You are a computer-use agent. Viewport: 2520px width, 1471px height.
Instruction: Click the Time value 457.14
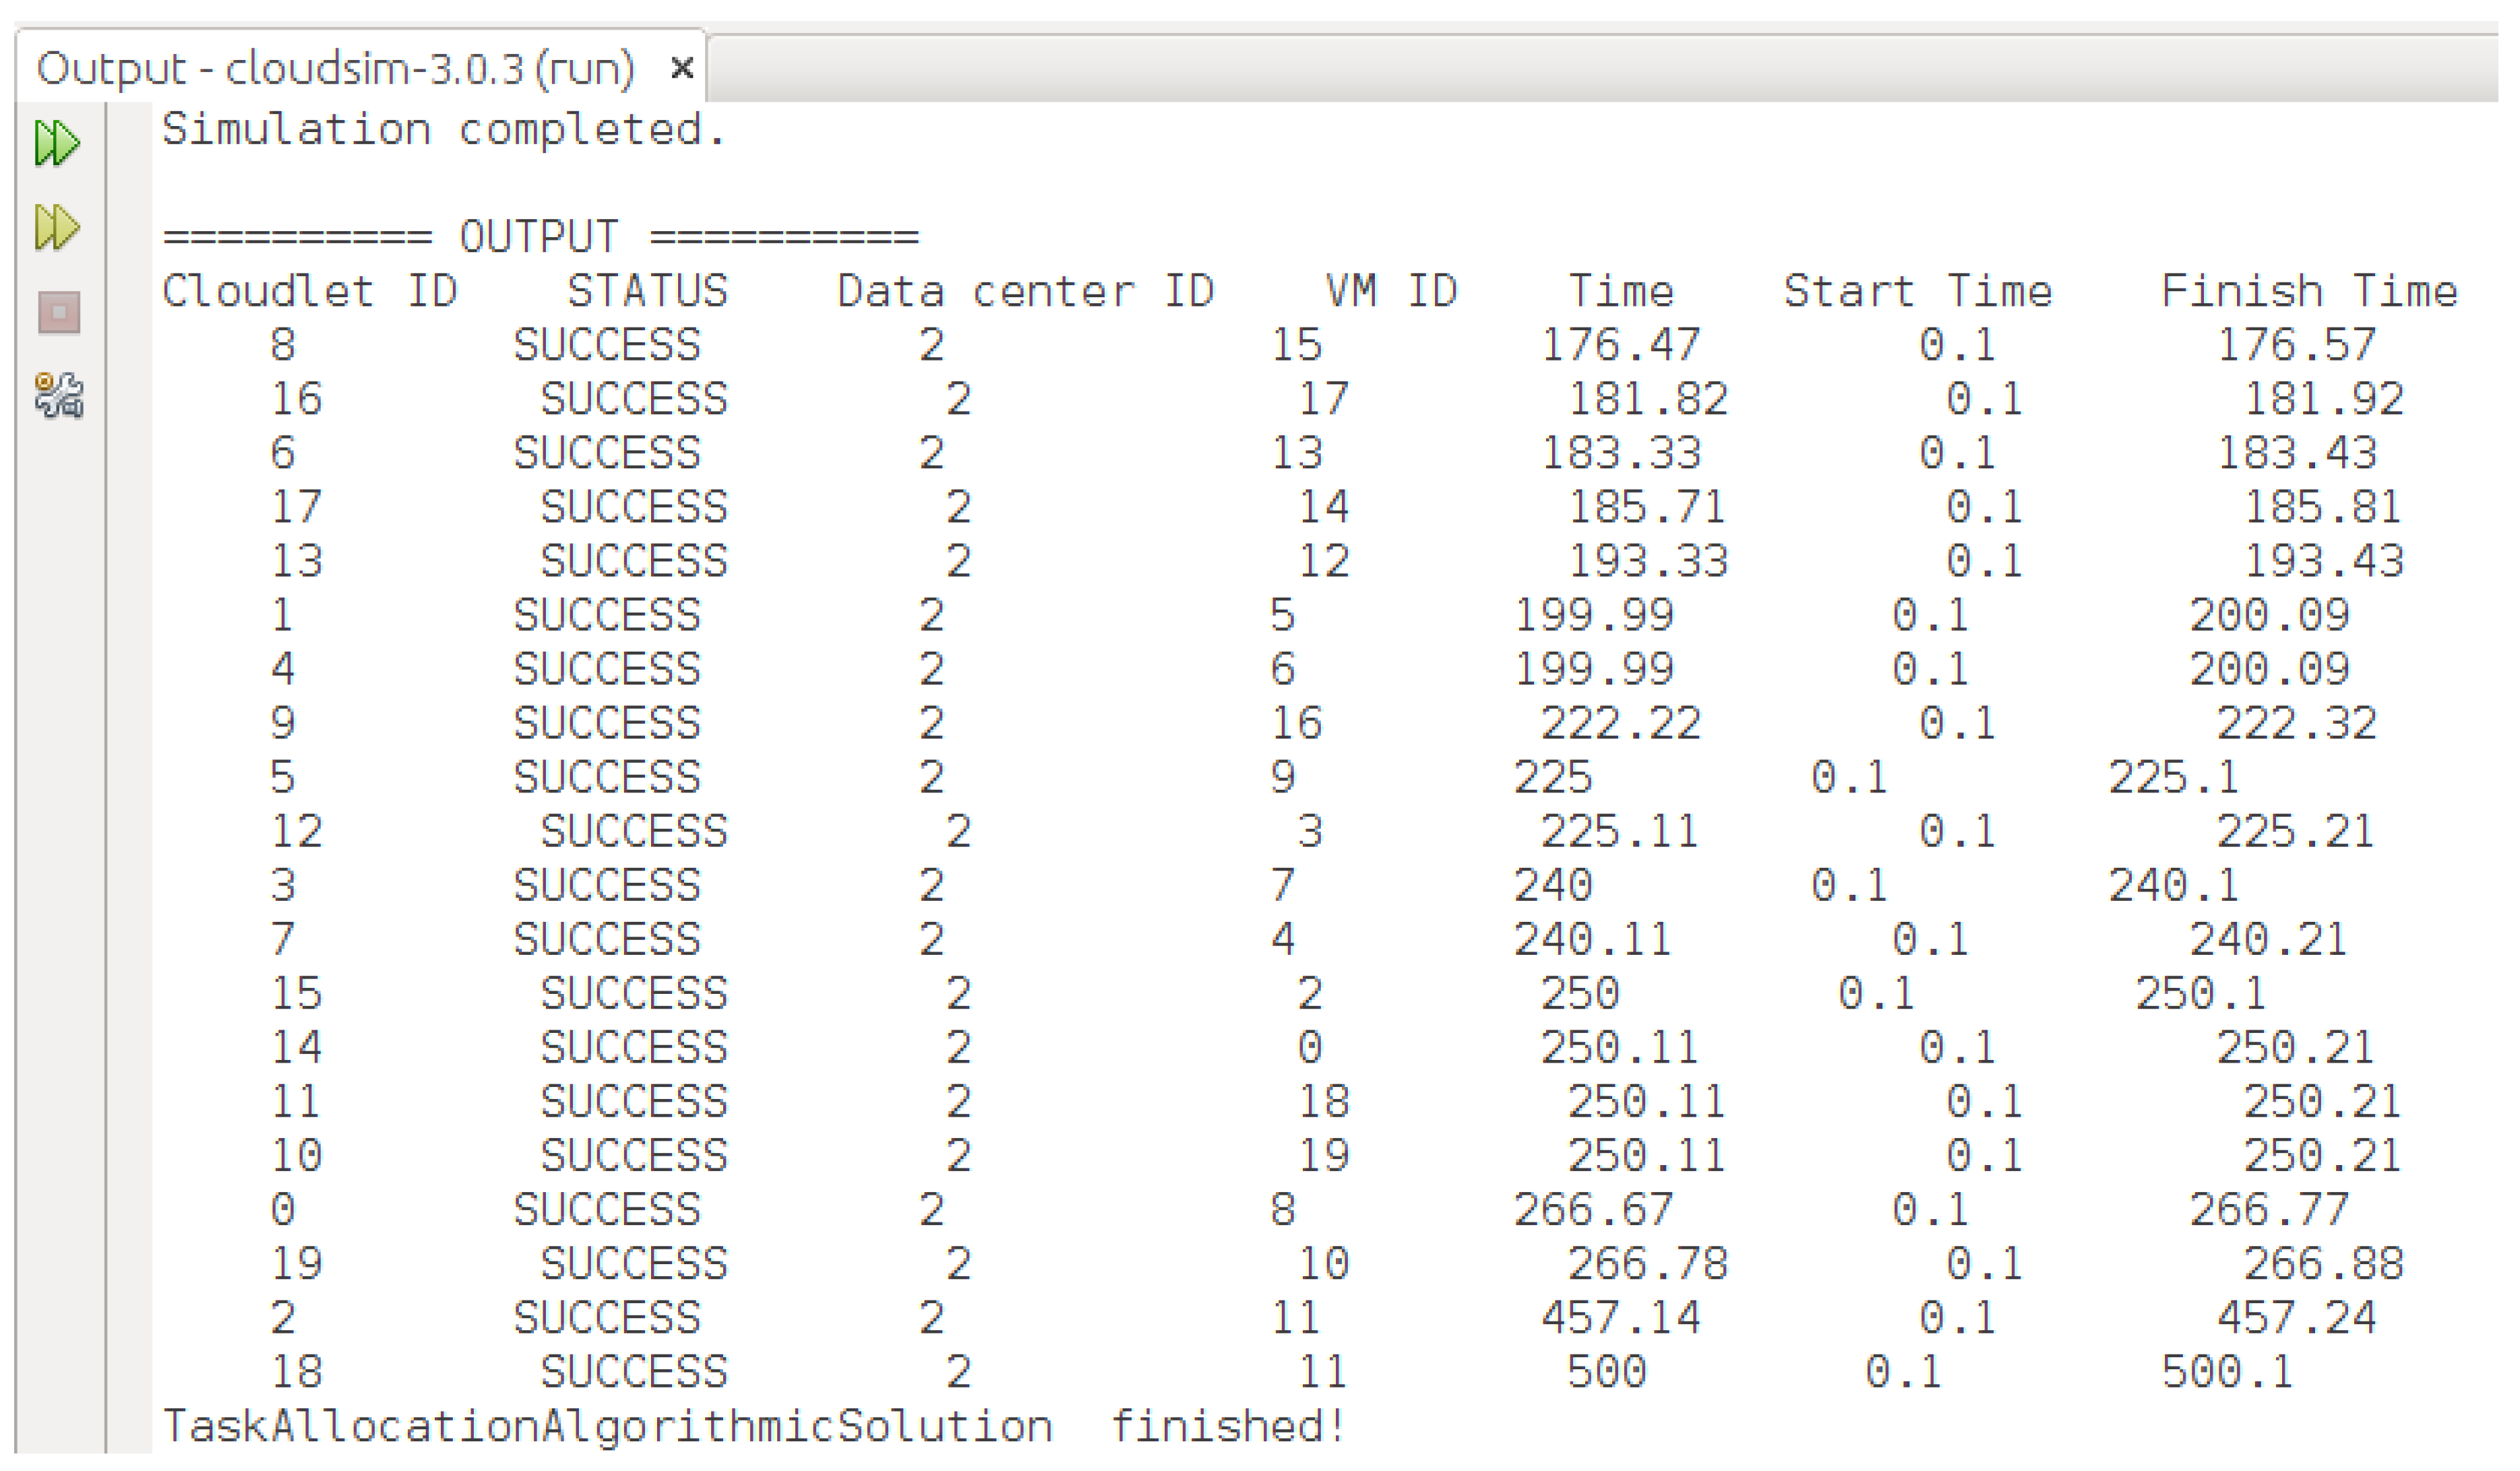(1620, 1318)
